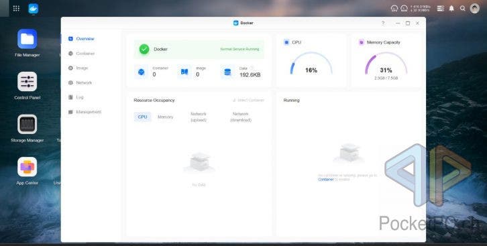Click the Docker help question mark

click(x=383, y=23)
